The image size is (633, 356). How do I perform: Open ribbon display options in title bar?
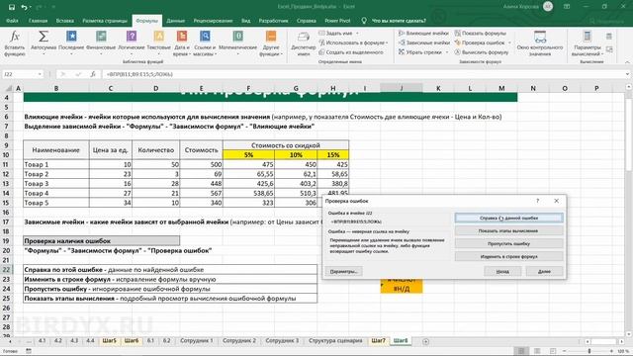click(x=567, y=7)
